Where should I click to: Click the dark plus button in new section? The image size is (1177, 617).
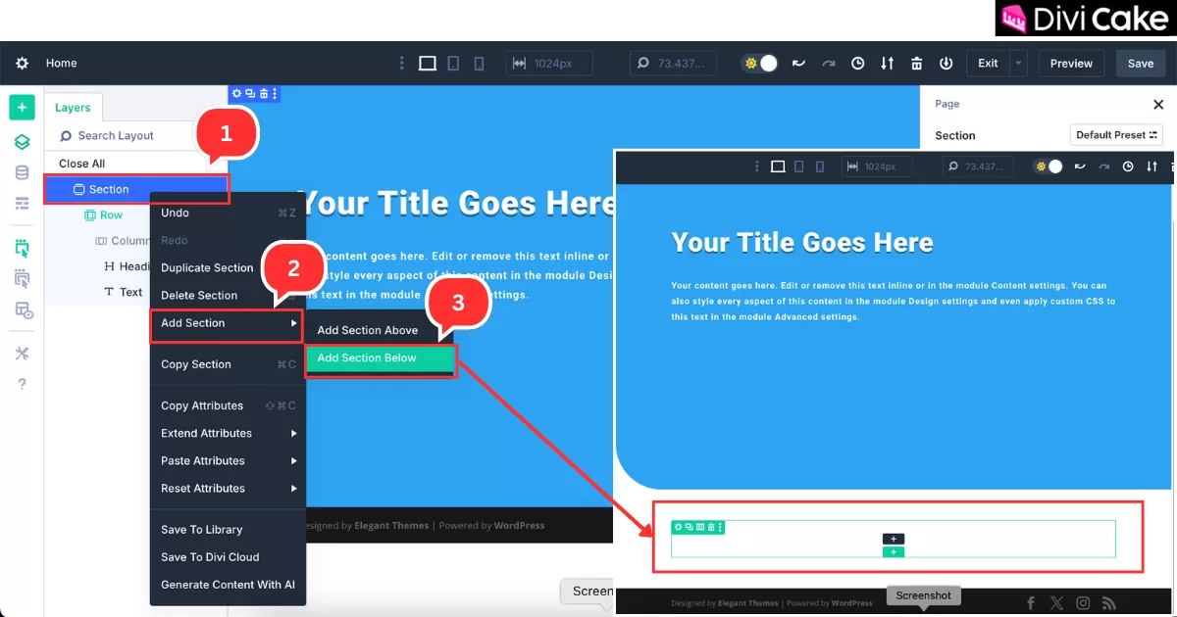pyautogui.click(x=893, y=539)
